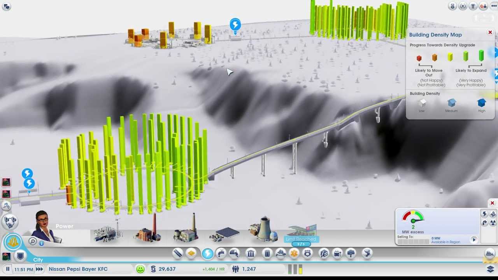Image resolution: width=498 pixels, height=280 pixels.
Task: Open the Zones tool
Action: click(191, 254)
